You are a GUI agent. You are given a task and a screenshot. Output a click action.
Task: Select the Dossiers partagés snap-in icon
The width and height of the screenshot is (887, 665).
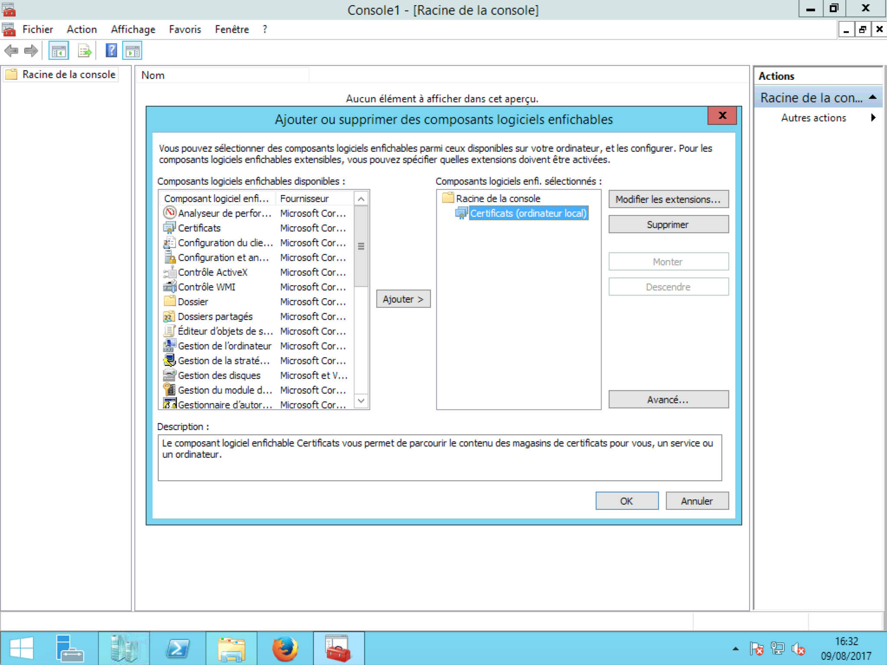(x=170, y=316)
